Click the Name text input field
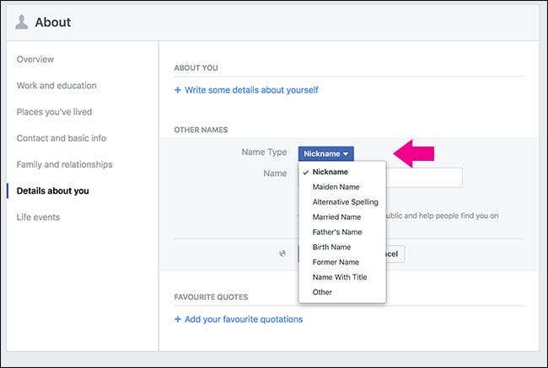The image size is (548, 368). pyautogui.click(x=424, y=178)
